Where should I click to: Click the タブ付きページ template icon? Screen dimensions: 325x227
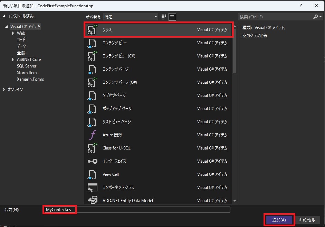[92, 96]
